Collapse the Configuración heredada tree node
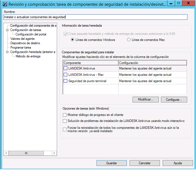 pos(7,52)
